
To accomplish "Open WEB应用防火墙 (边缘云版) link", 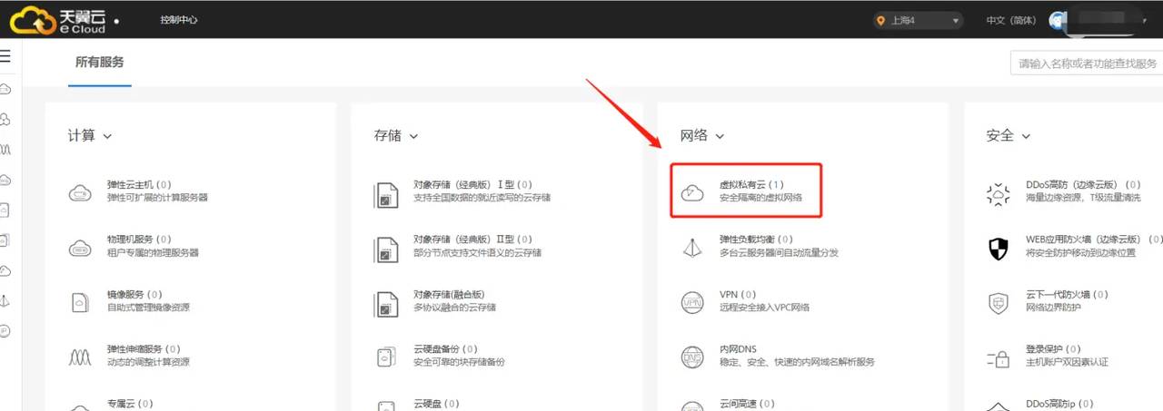I will [1093, 240].
